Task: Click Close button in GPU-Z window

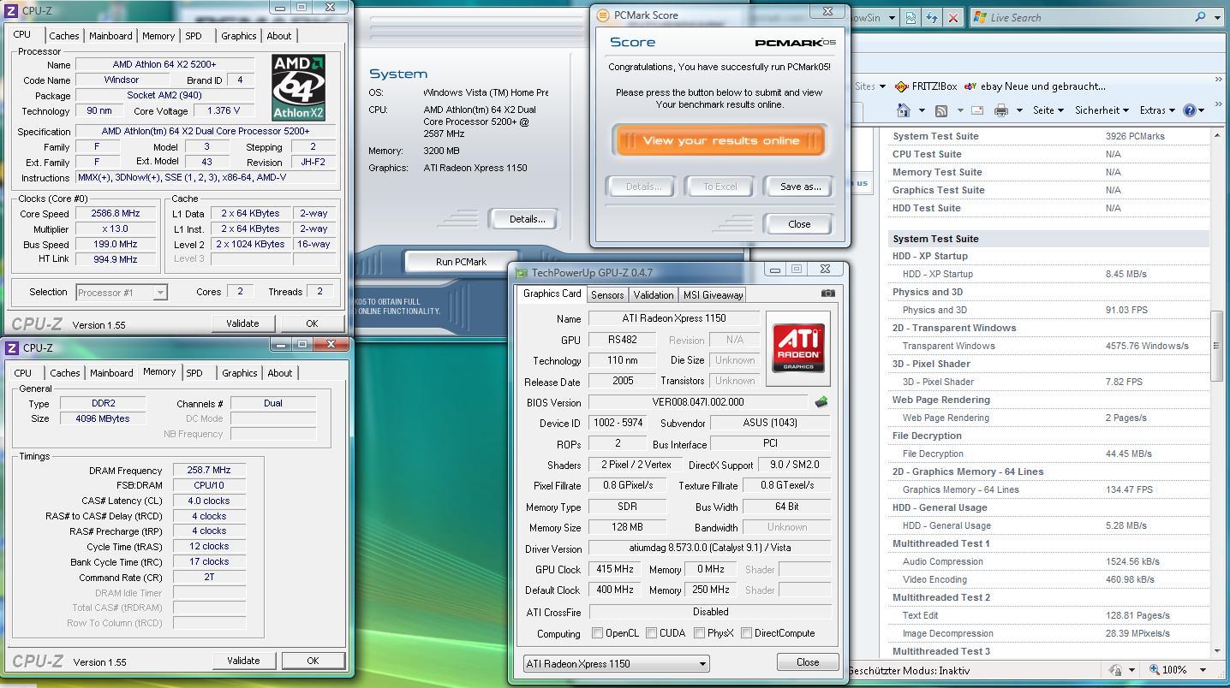Action: click(x=808, y=662)
